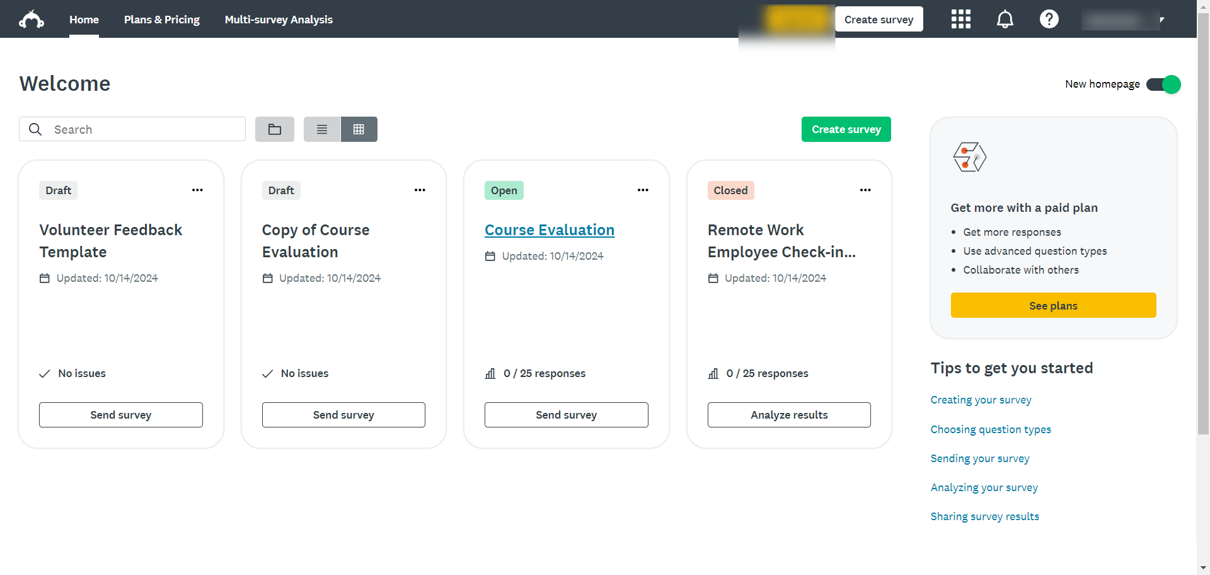Open Plans & Pricing page
Viewport: 1210px width, 575px height.
162,20
